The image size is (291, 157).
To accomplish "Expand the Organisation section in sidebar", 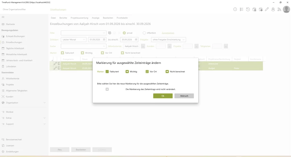I will click(x=45, y=103).
